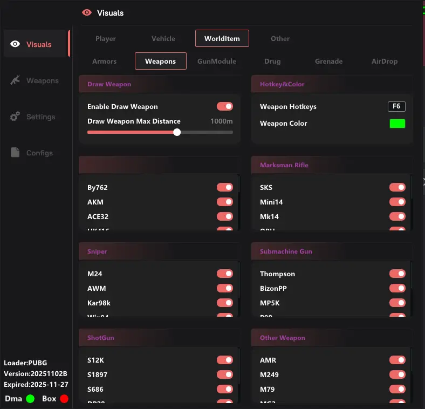Open the green Weapon Color swatch
Viewport: 425px width, 409px height.
pyautogui.click(x=397, y=124)
